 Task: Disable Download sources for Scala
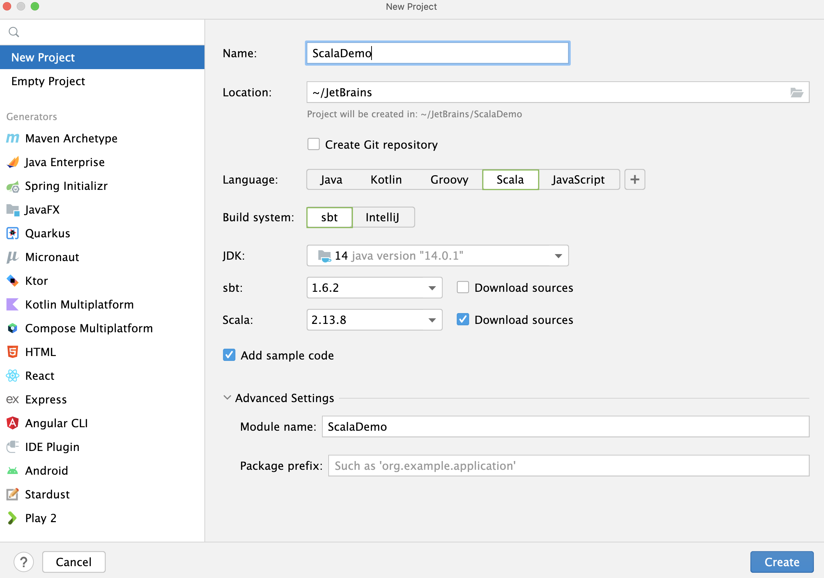pos(463,320)
